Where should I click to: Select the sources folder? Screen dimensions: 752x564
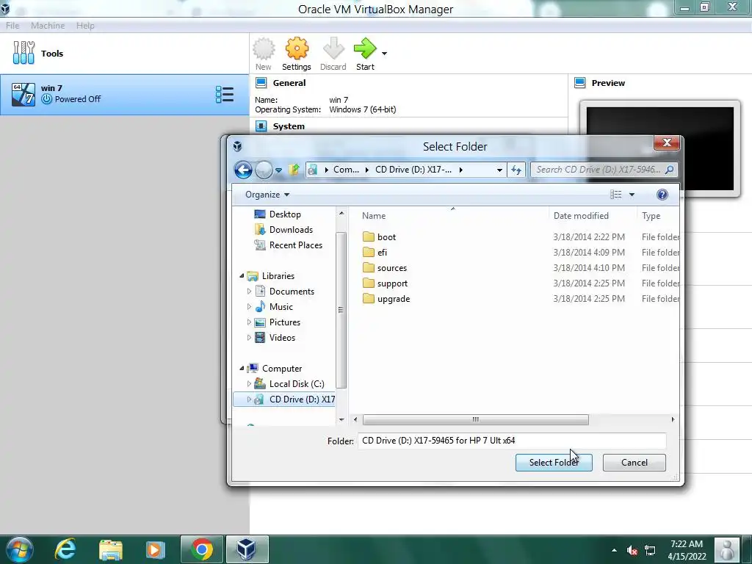pyautogui.click(x=392, y=267)
